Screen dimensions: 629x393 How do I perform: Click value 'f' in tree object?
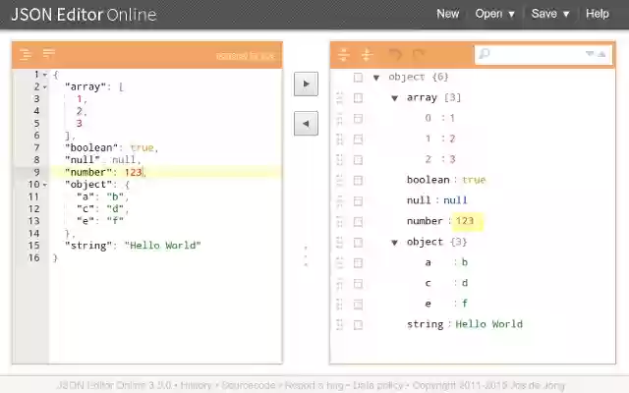tap(465, 304)
